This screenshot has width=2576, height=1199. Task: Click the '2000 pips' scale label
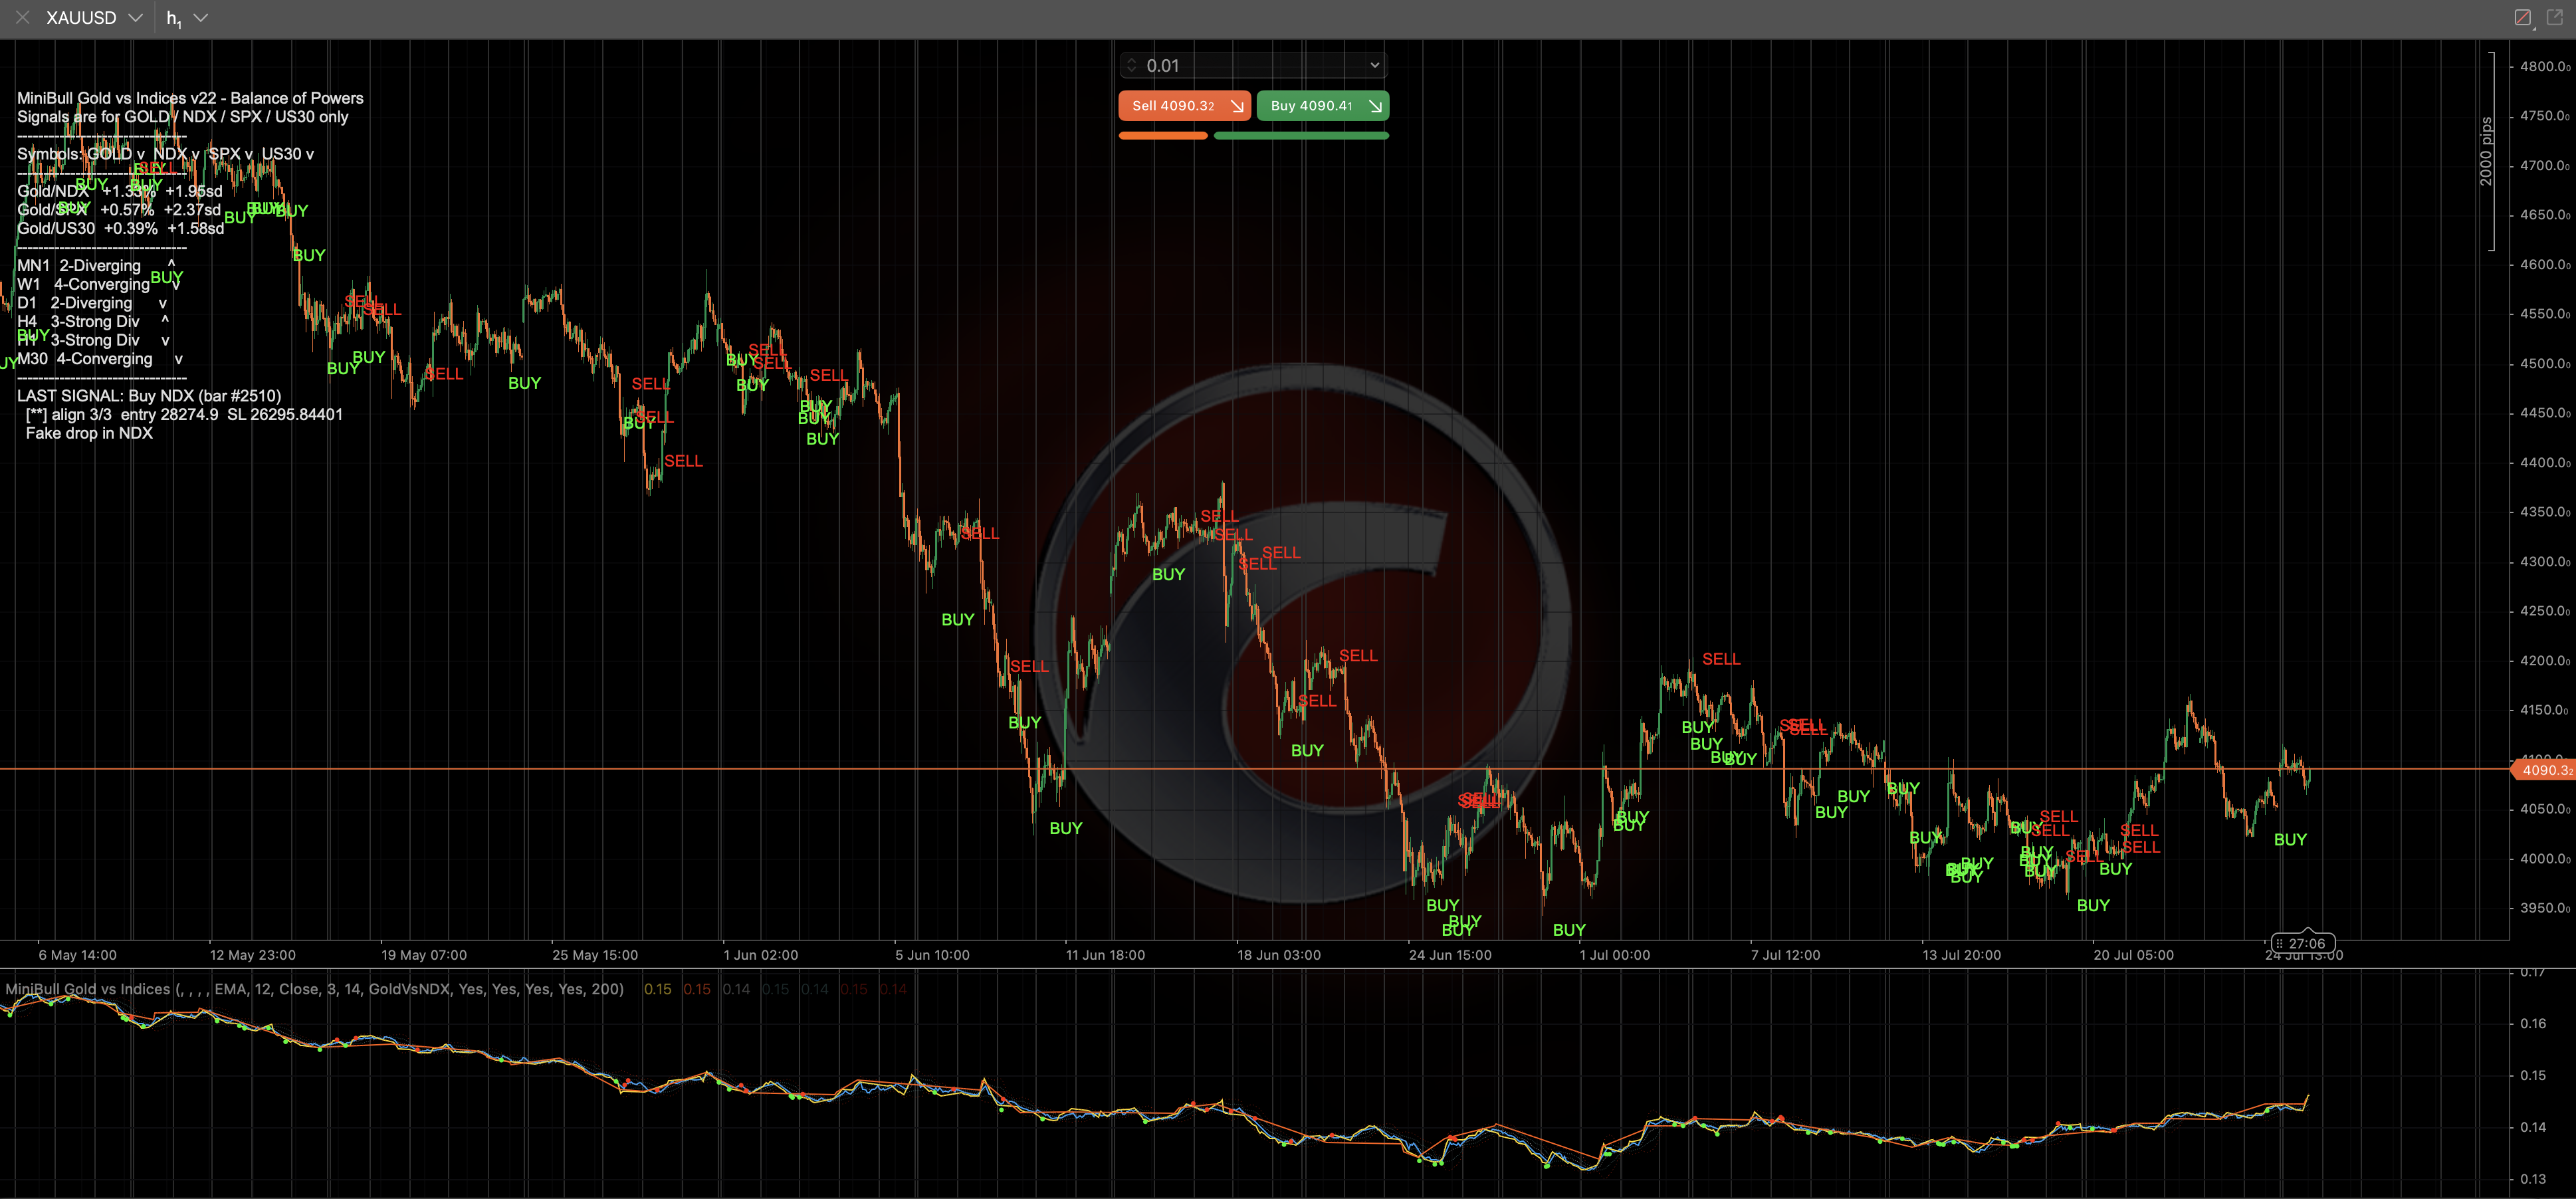coord(2486,151)
